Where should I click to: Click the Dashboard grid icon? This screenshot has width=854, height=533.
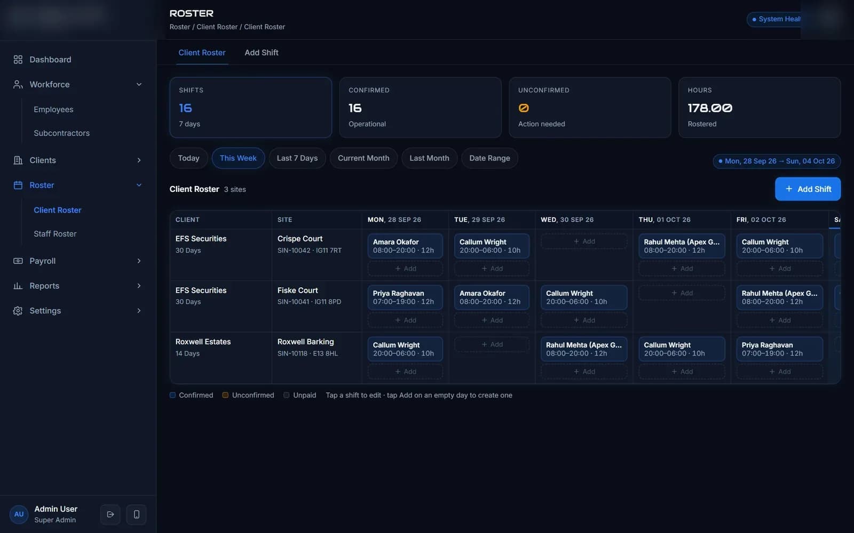(x=18, y=60)
